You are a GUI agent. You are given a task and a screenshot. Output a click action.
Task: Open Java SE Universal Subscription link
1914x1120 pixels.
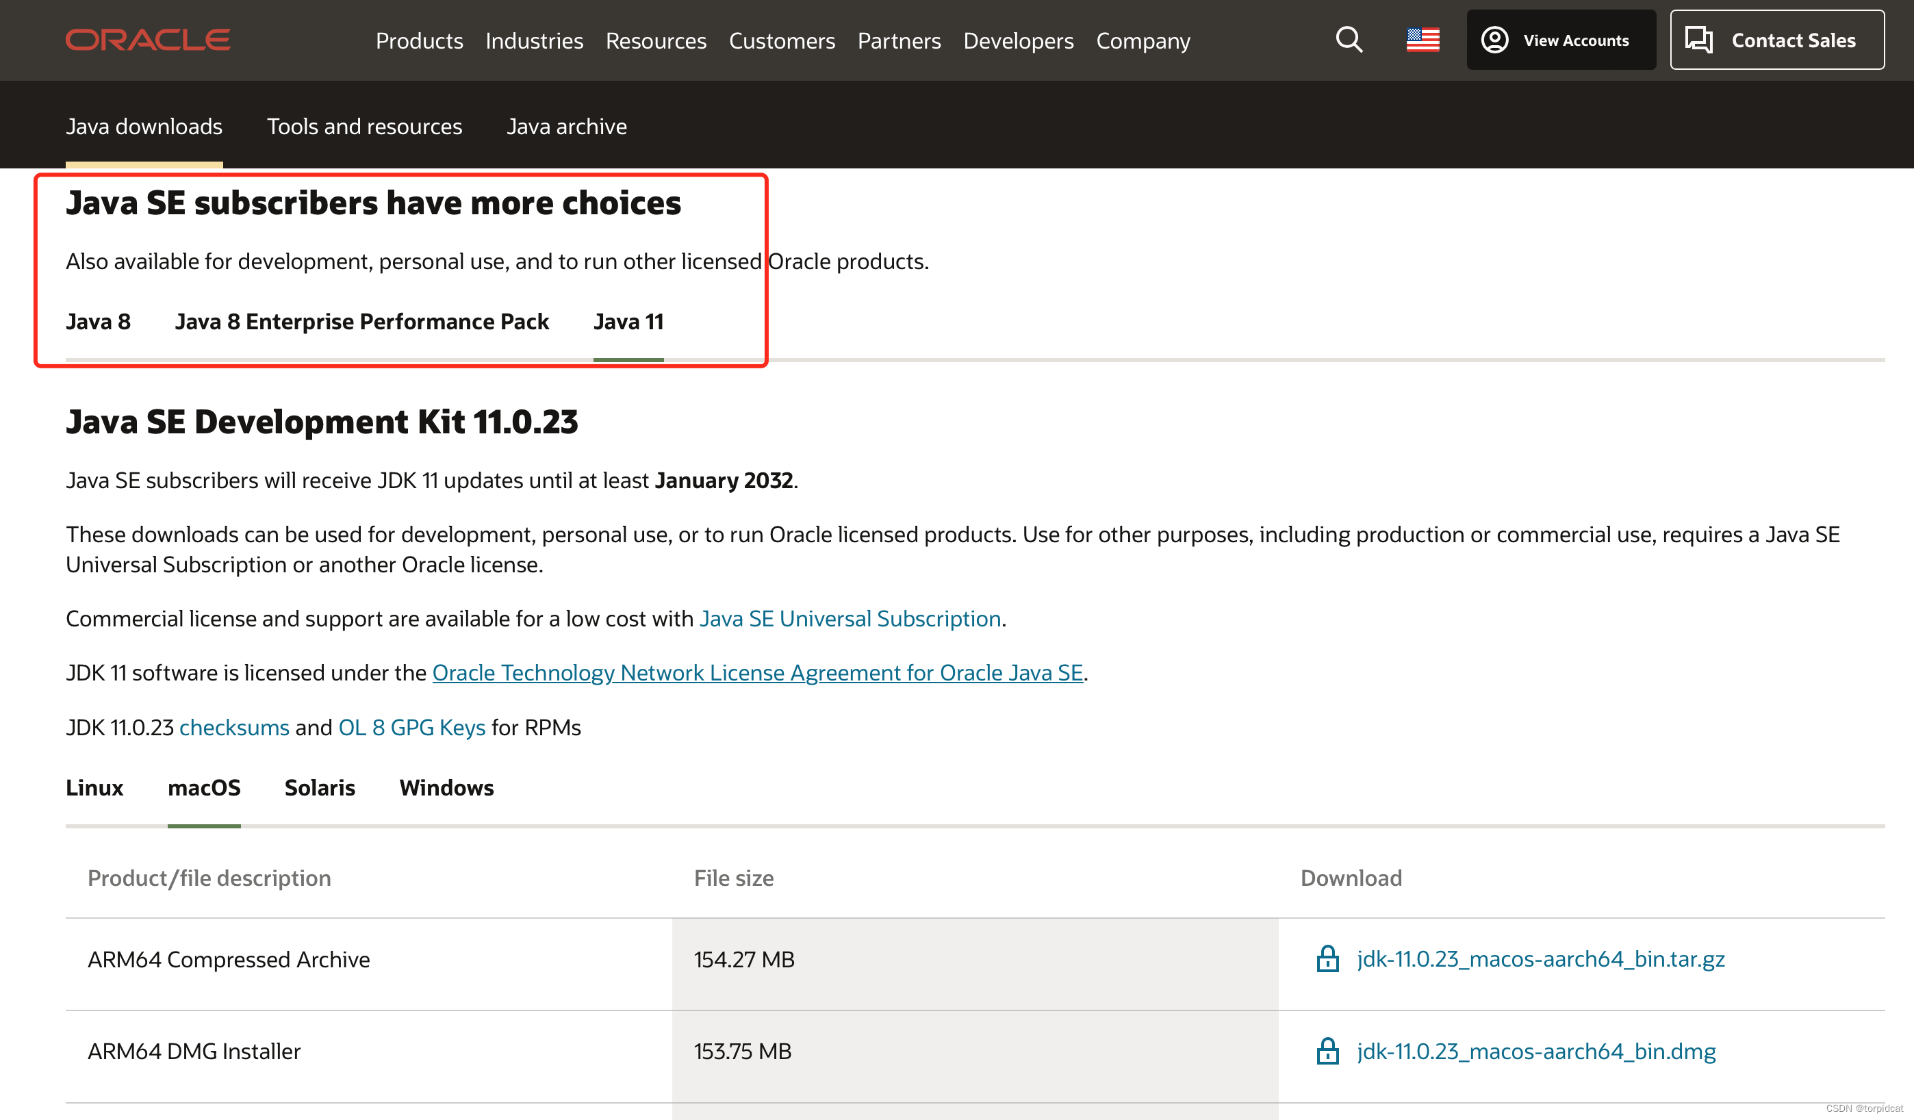(850, 619)
